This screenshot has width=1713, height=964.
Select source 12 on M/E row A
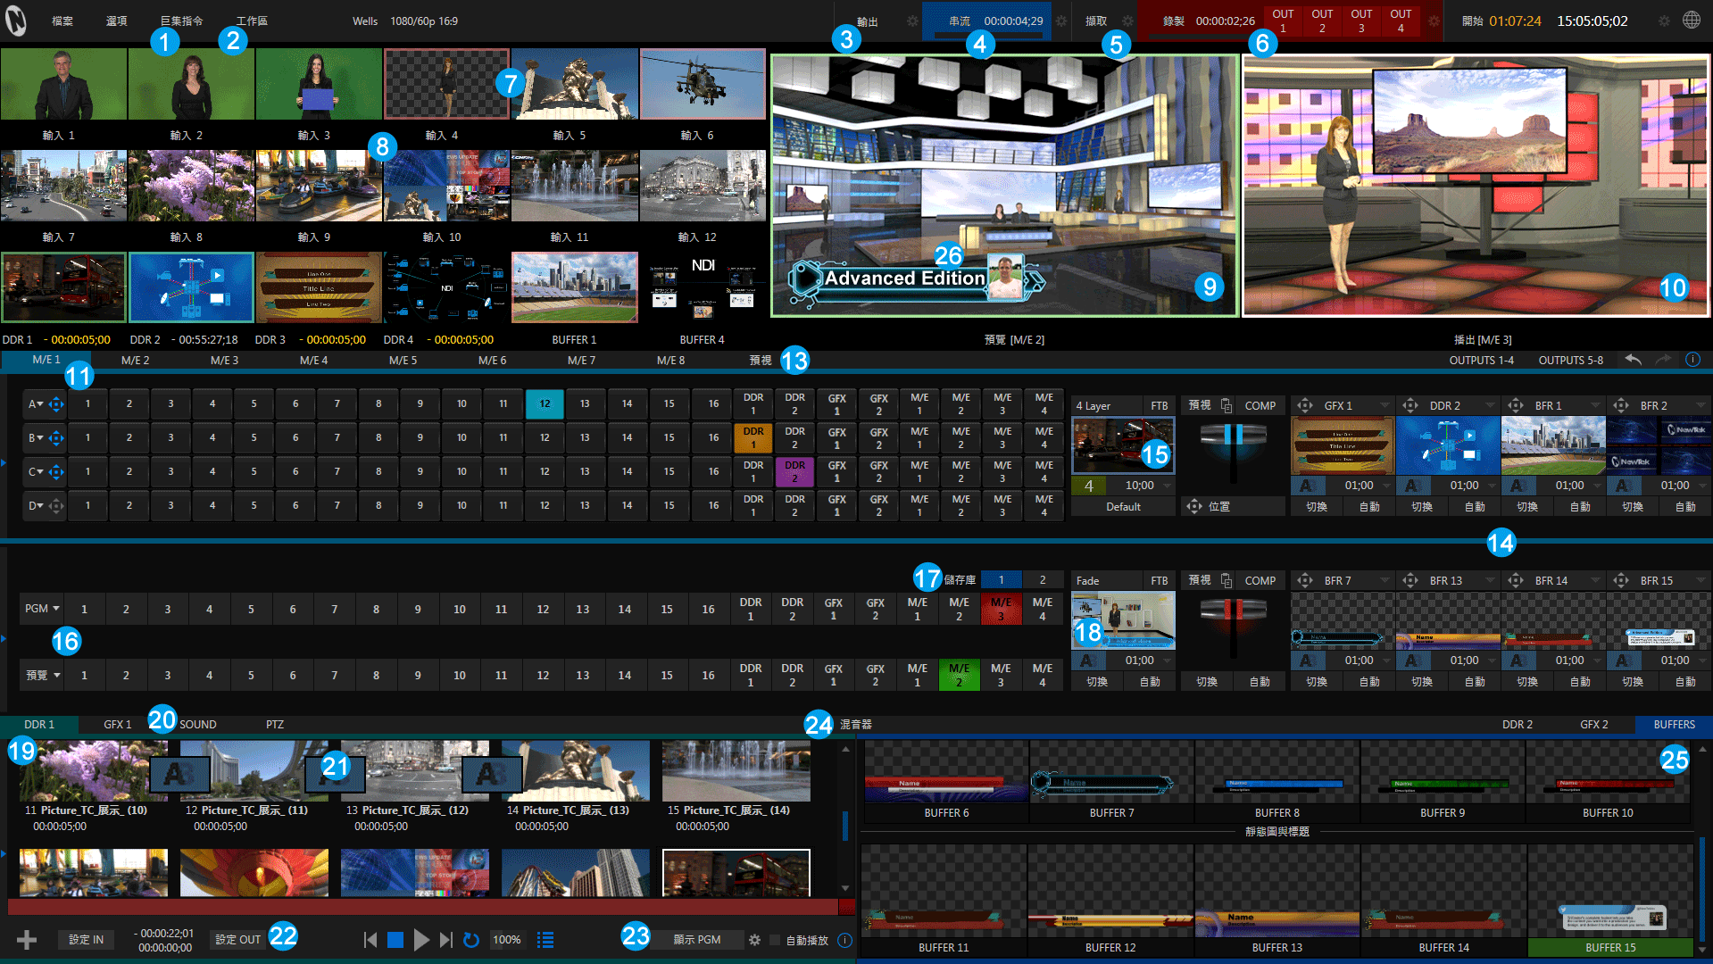point(545,404)
